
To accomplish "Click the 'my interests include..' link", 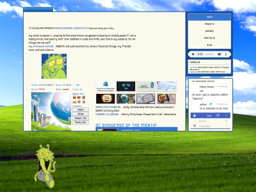I will 42,46.
